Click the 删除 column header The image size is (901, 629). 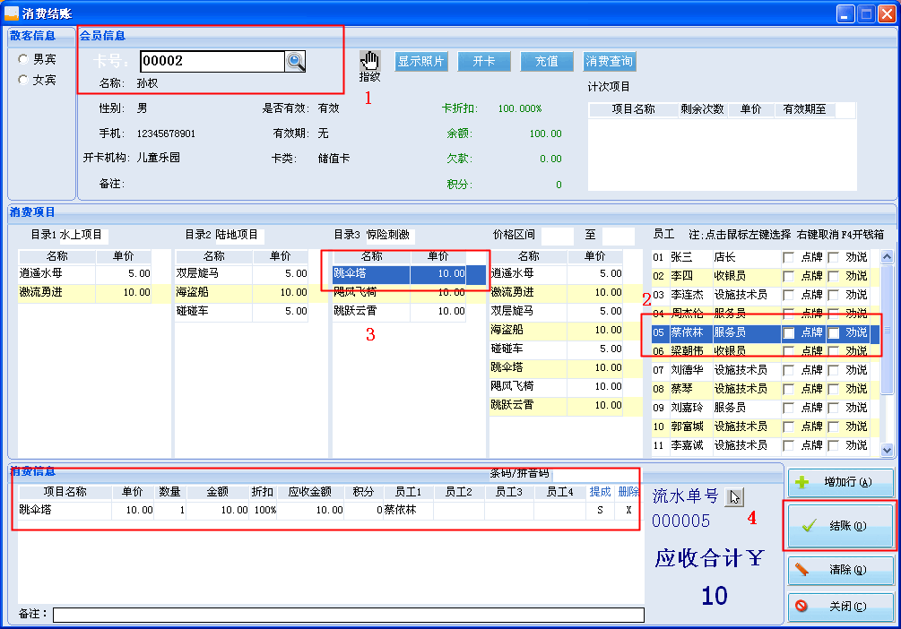628,492
